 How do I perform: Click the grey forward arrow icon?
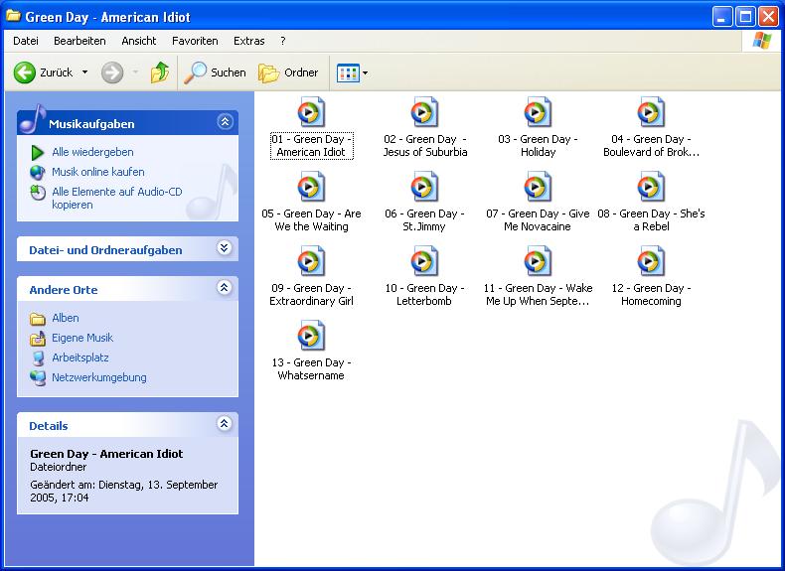112,72
